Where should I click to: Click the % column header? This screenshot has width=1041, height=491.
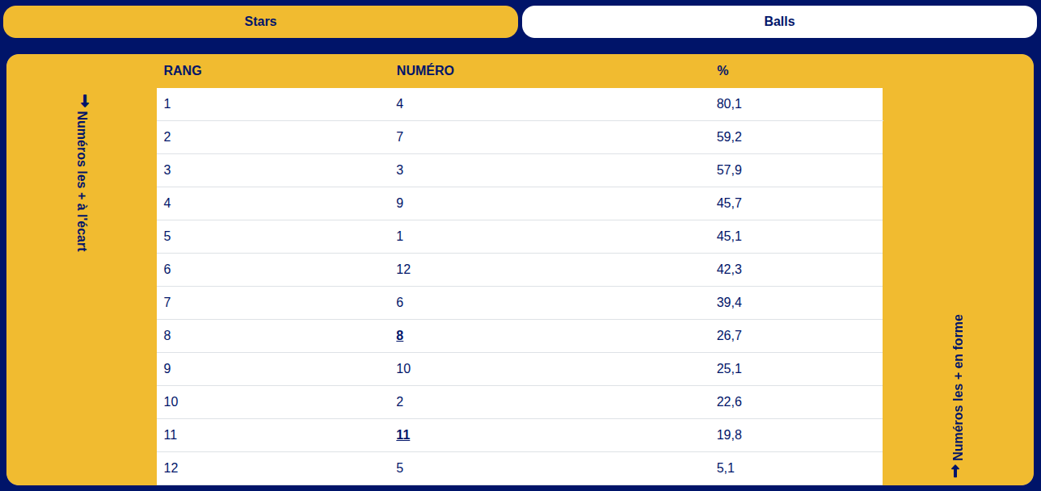pos(723,71)
